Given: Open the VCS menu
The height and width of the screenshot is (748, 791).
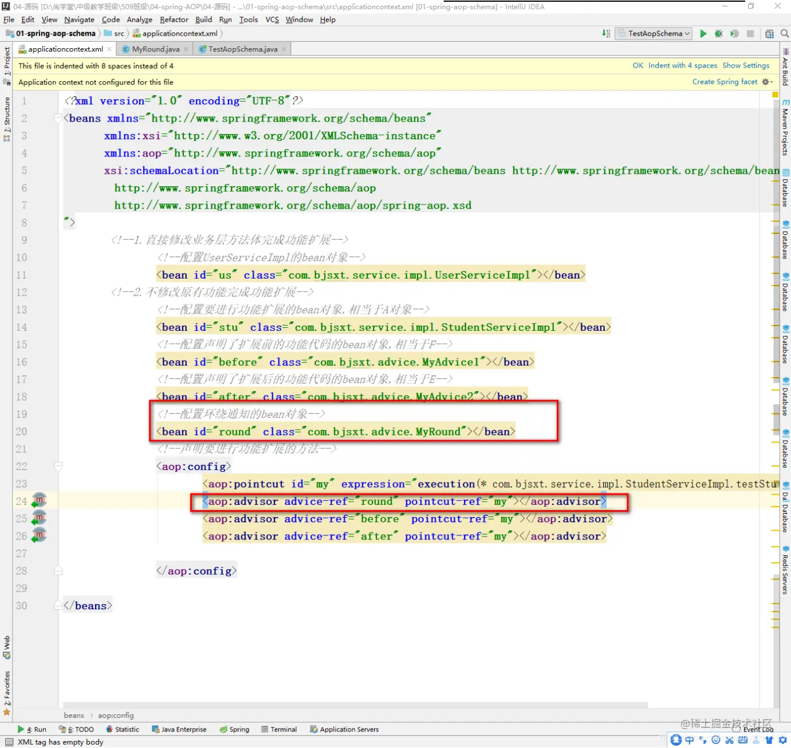Looking at the screenshot, I should [272, 19].
